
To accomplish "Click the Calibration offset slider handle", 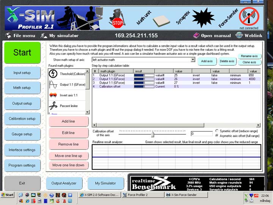I will (152, 134).
